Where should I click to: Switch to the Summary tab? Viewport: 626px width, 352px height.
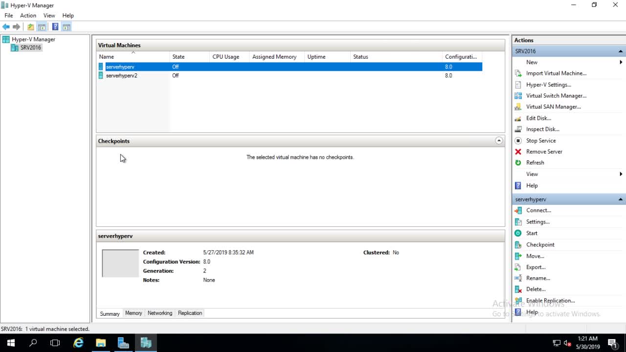coord(110,313)
